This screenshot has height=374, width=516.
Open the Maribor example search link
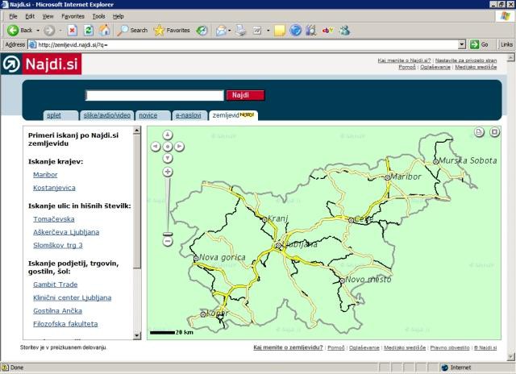pos(45,174)
